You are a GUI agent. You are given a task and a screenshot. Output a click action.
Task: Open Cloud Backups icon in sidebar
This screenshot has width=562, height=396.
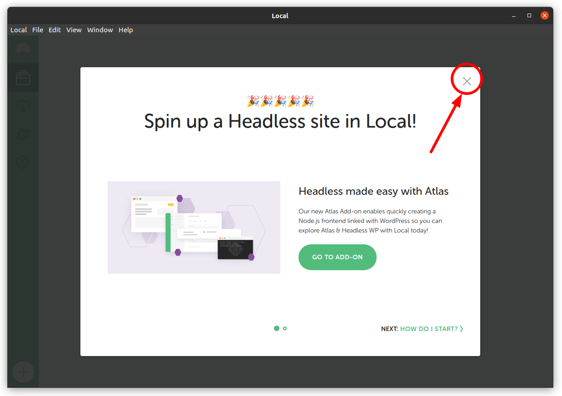pyautogui.click(x=23, y=106)
